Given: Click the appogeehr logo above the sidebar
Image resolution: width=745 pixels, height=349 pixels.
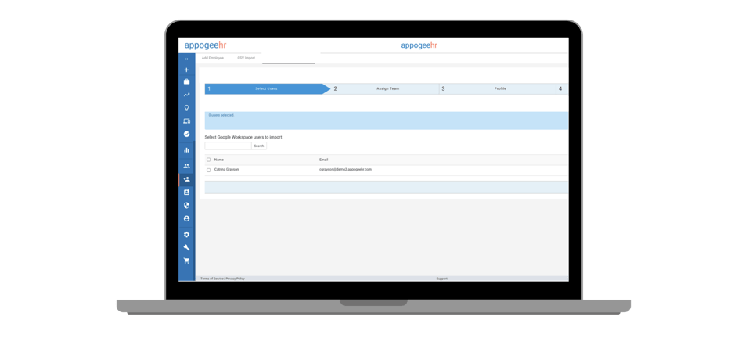Looking at the screenshot, I should point(205,45).
